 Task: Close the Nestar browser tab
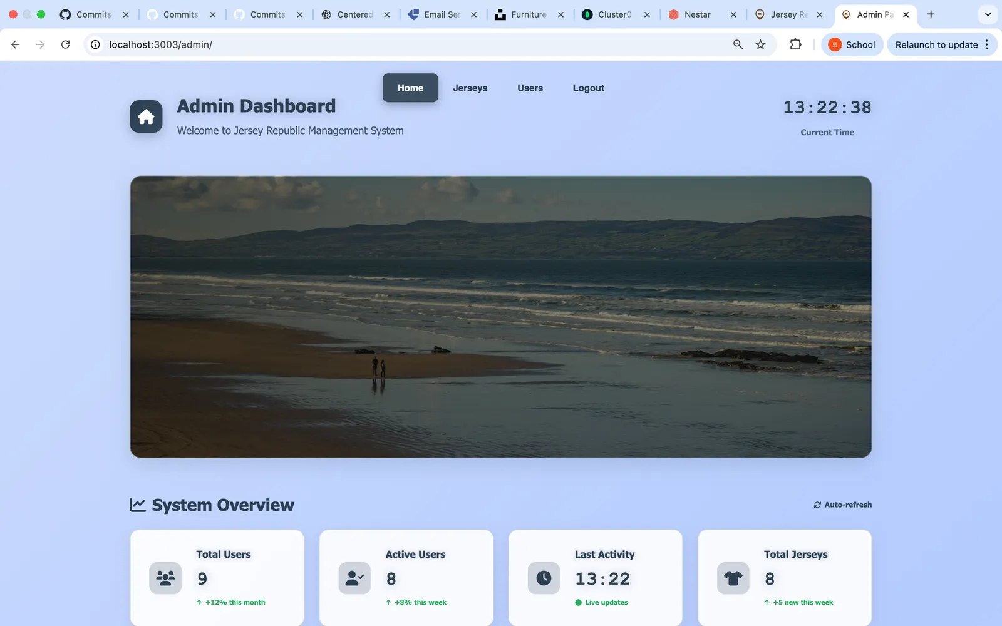733,14
